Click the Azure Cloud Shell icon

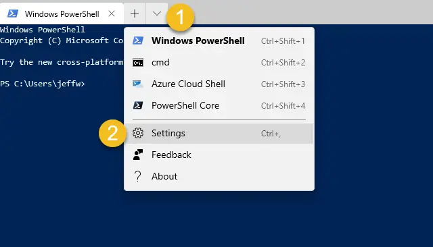coord(138,84)
